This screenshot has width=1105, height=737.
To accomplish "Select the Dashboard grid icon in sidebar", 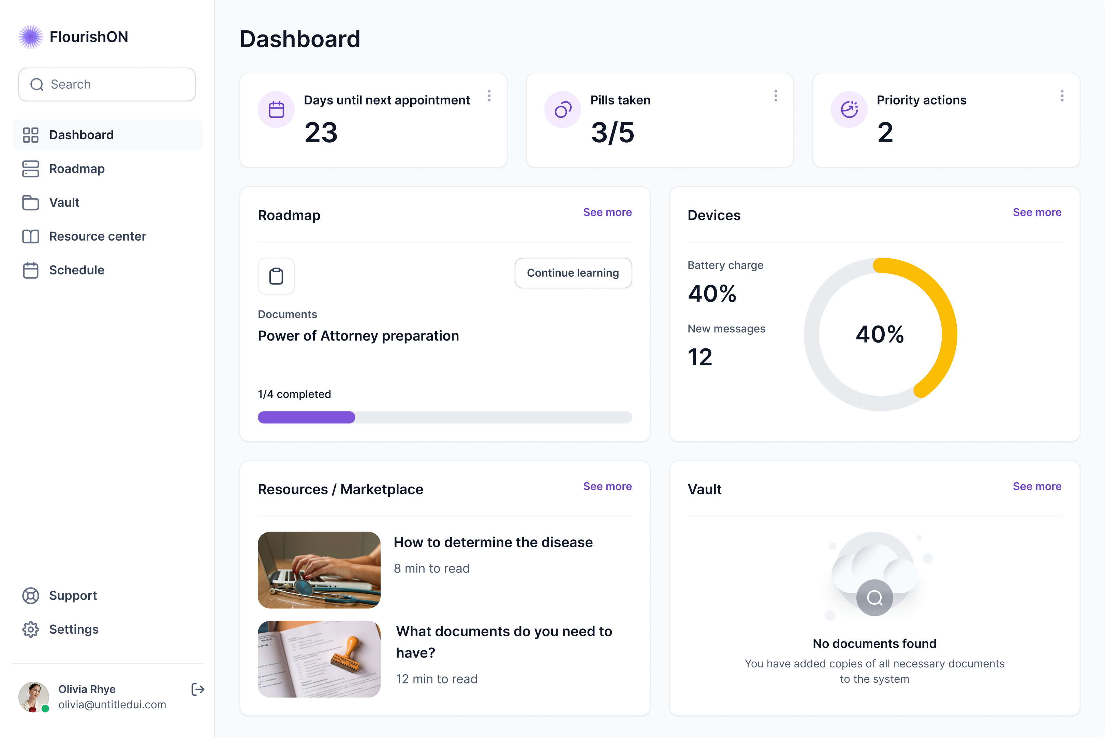I will tap(31, 135).
